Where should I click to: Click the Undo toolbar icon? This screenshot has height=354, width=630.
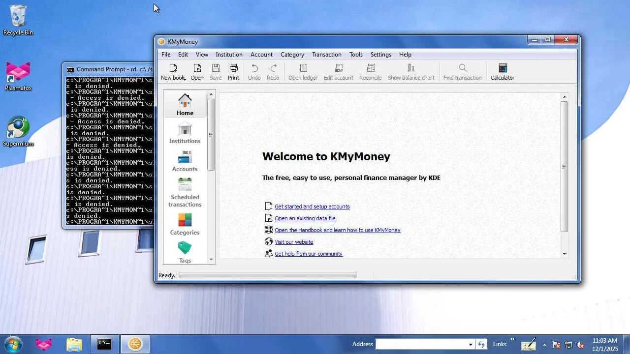point(254,68)
